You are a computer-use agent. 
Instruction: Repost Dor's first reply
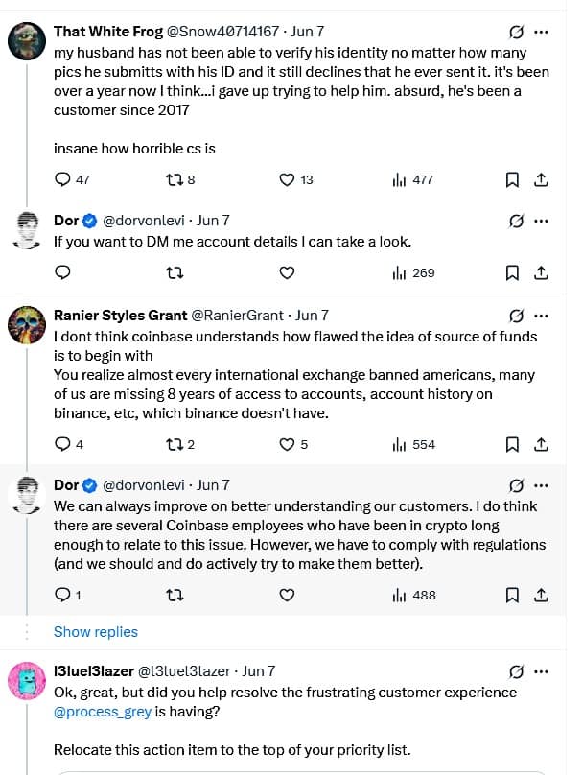coord(175,273)
